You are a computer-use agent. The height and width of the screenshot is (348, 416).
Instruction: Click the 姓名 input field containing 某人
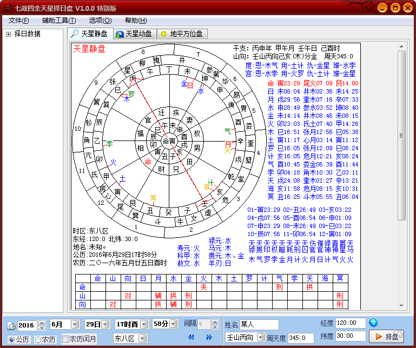259,324
